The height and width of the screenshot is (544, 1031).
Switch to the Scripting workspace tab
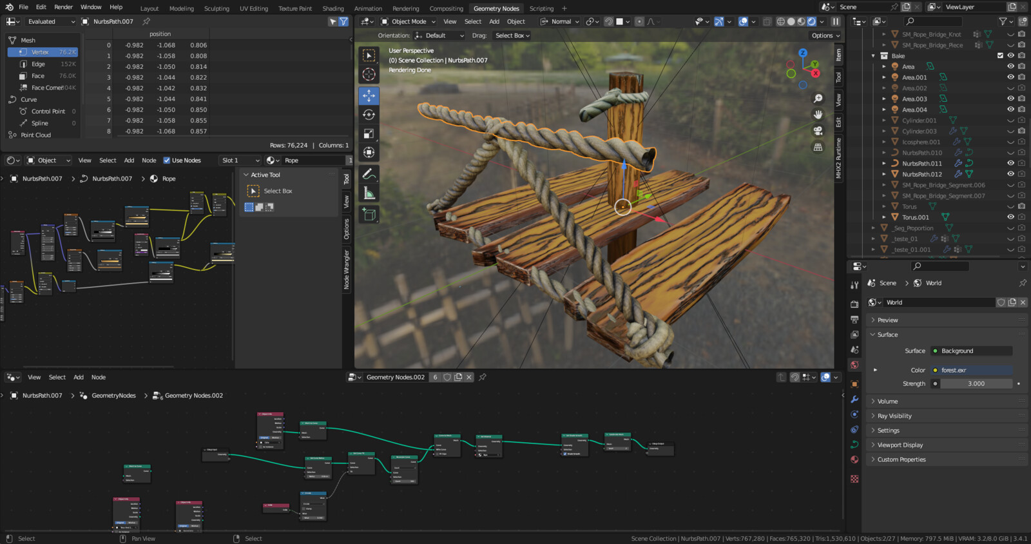[541, 8]
